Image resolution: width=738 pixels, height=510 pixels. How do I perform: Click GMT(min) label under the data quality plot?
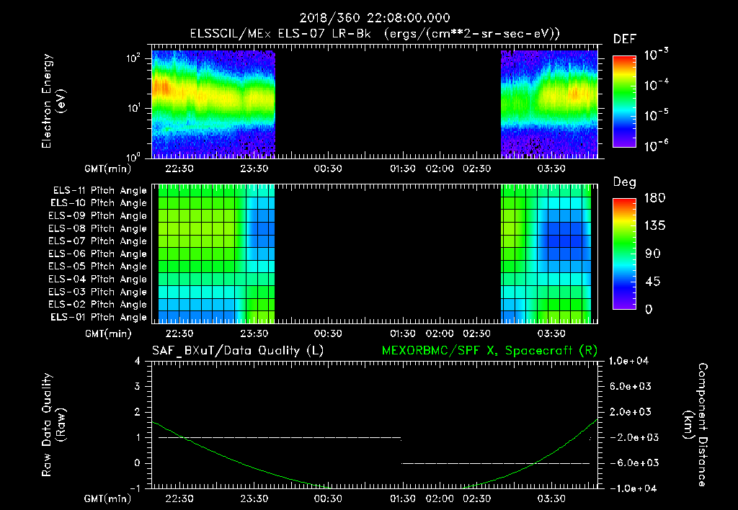click(108, 498)
